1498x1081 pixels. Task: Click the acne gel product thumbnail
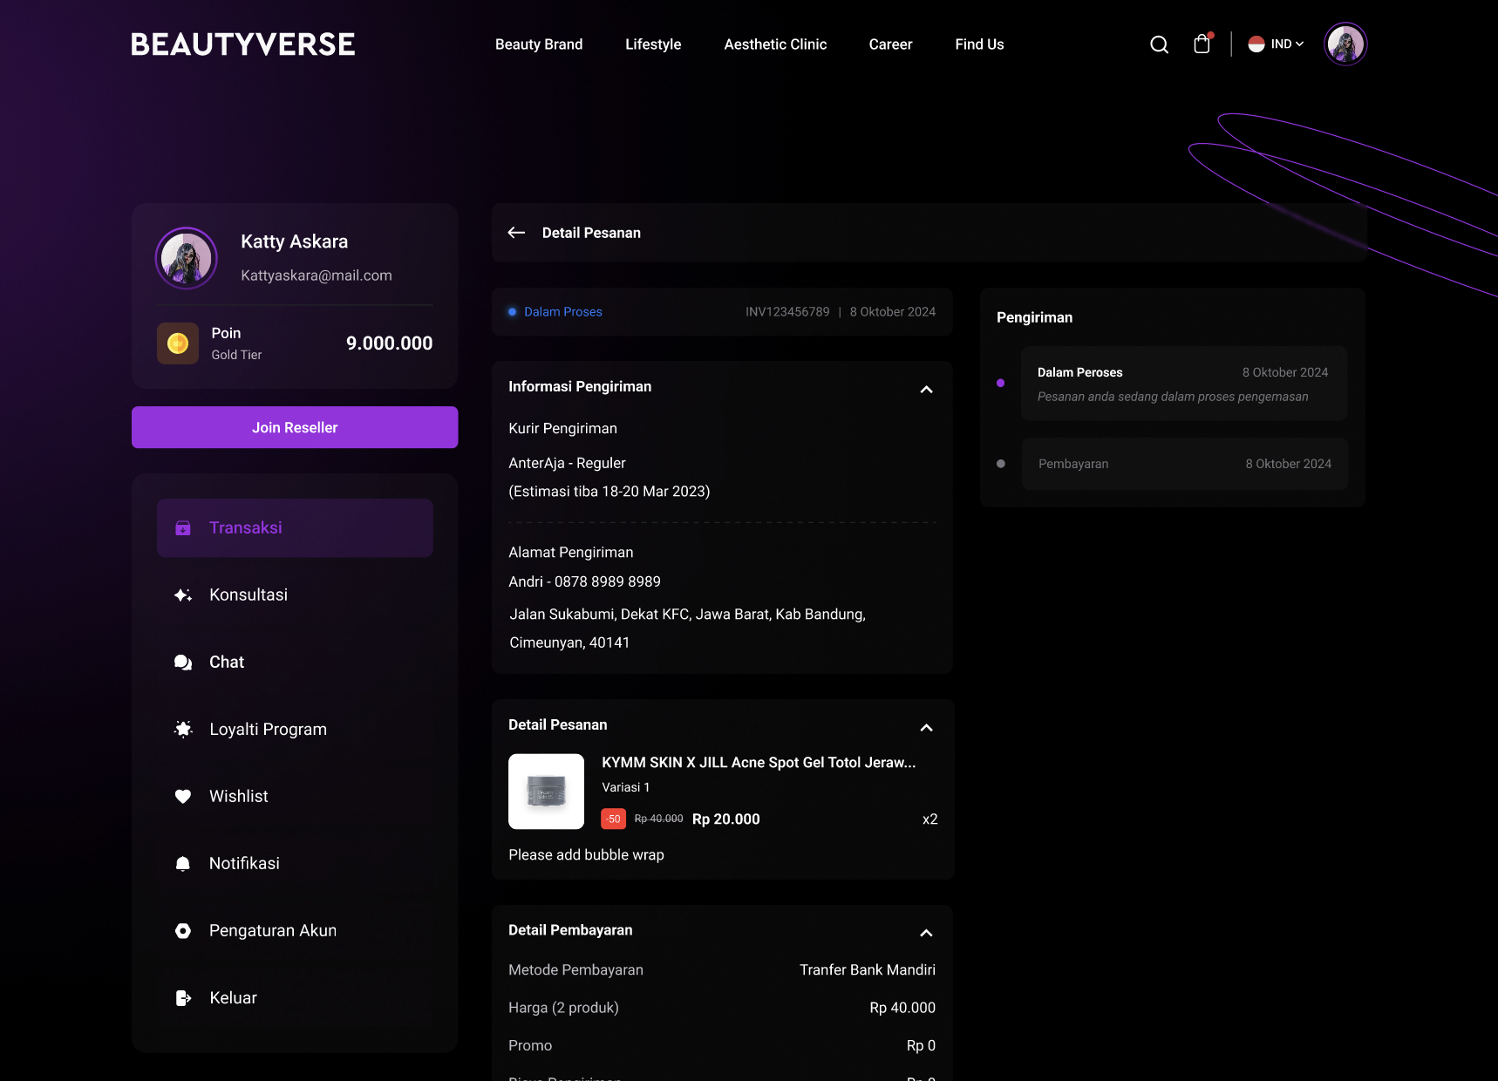(x=546, y=792)
